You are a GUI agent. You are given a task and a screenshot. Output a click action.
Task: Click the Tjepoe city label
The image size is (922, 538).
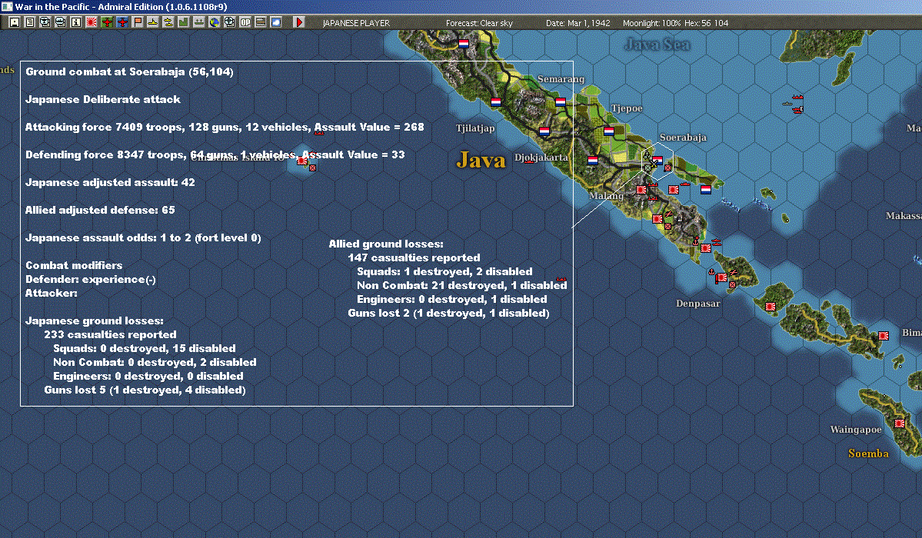click(627, 108)
